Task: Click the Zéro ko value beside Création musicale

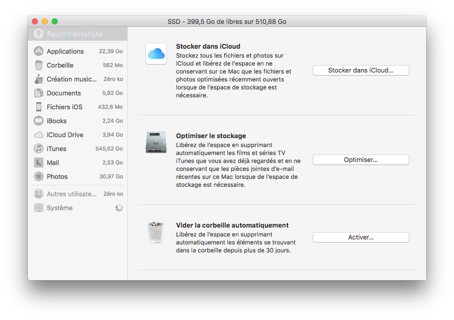Action: pos(113,79)
